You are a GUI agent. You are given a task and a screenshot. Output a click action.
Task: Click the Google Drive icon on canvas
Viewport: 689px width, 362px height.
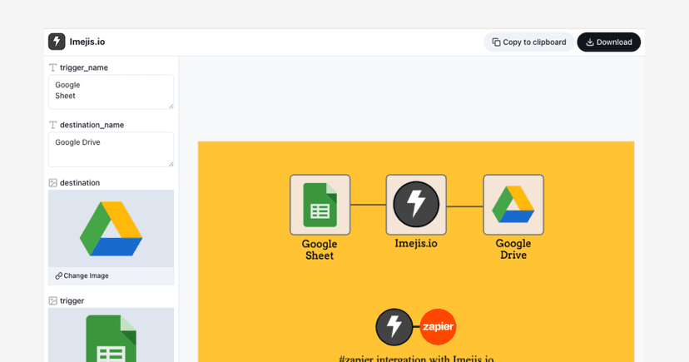coord(513,205)
